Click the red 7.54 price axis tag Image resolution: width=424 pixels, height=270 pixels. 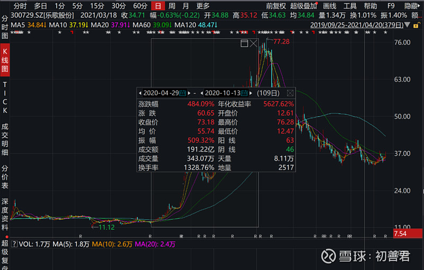pos(408,233)
